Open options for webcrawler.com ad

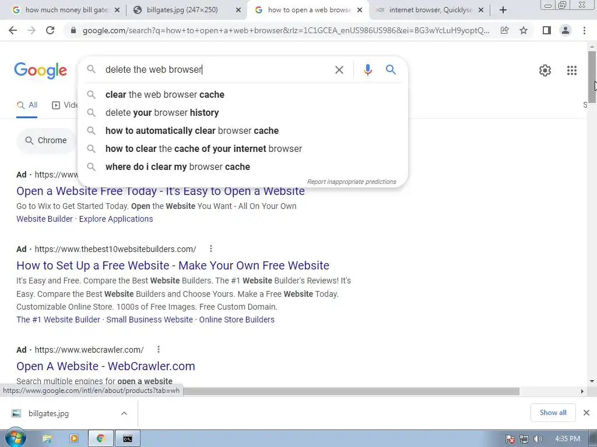159,349
